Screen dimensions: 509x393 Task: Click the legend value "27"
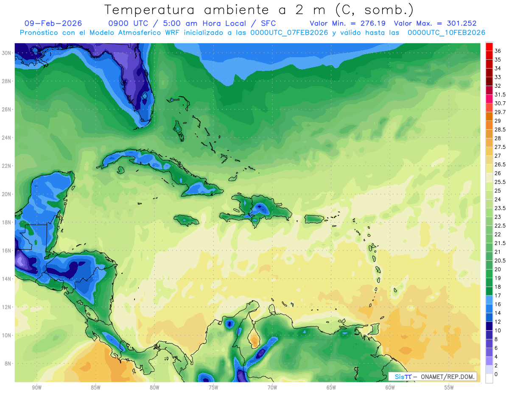[498, 156]
